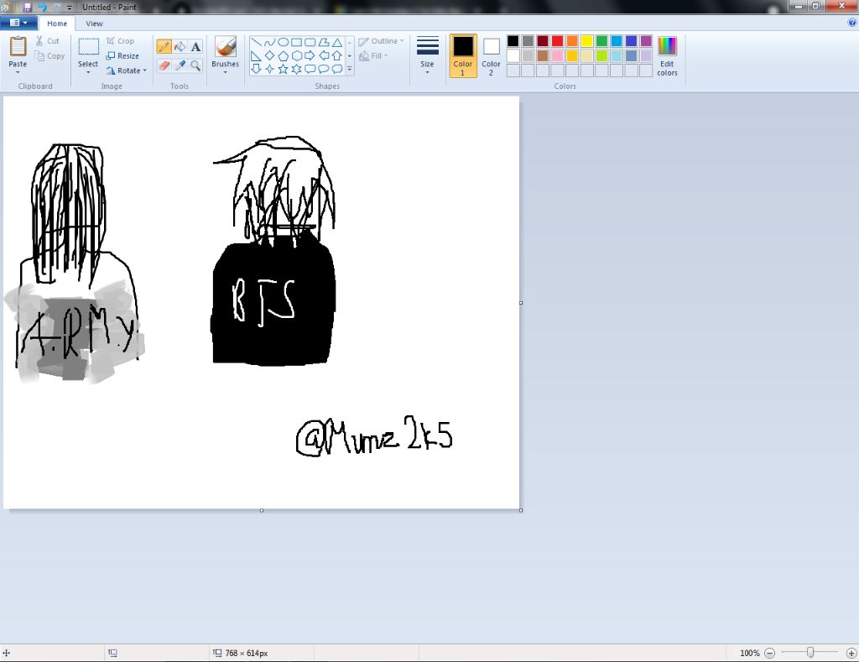Select the Text tool
The width and height of the screenshot is (859, 662).
[195, 47]
